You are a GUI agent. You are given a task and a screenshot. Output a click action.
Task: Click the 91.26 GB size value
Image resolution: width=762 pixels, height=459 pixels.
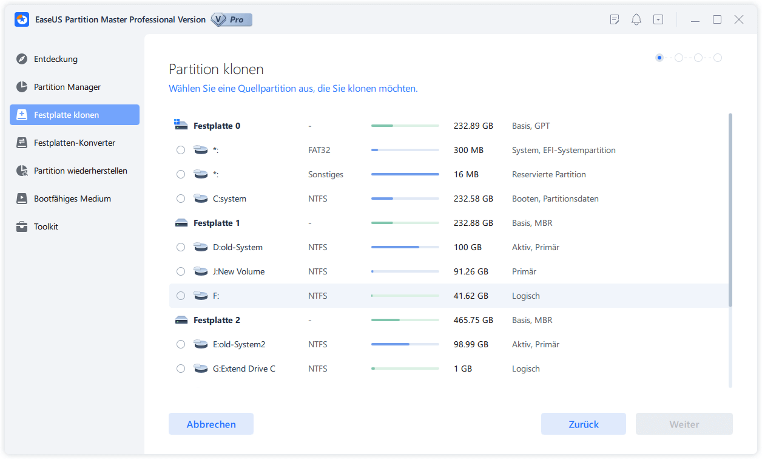point(471,271)
